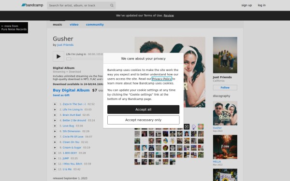The image size is (290, 181).
Task: Click Buy Digital Album link
Action: tap(71, 90)
